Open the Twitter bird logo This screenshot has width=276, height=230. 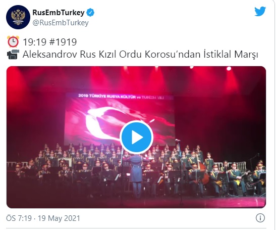(260, 12)
